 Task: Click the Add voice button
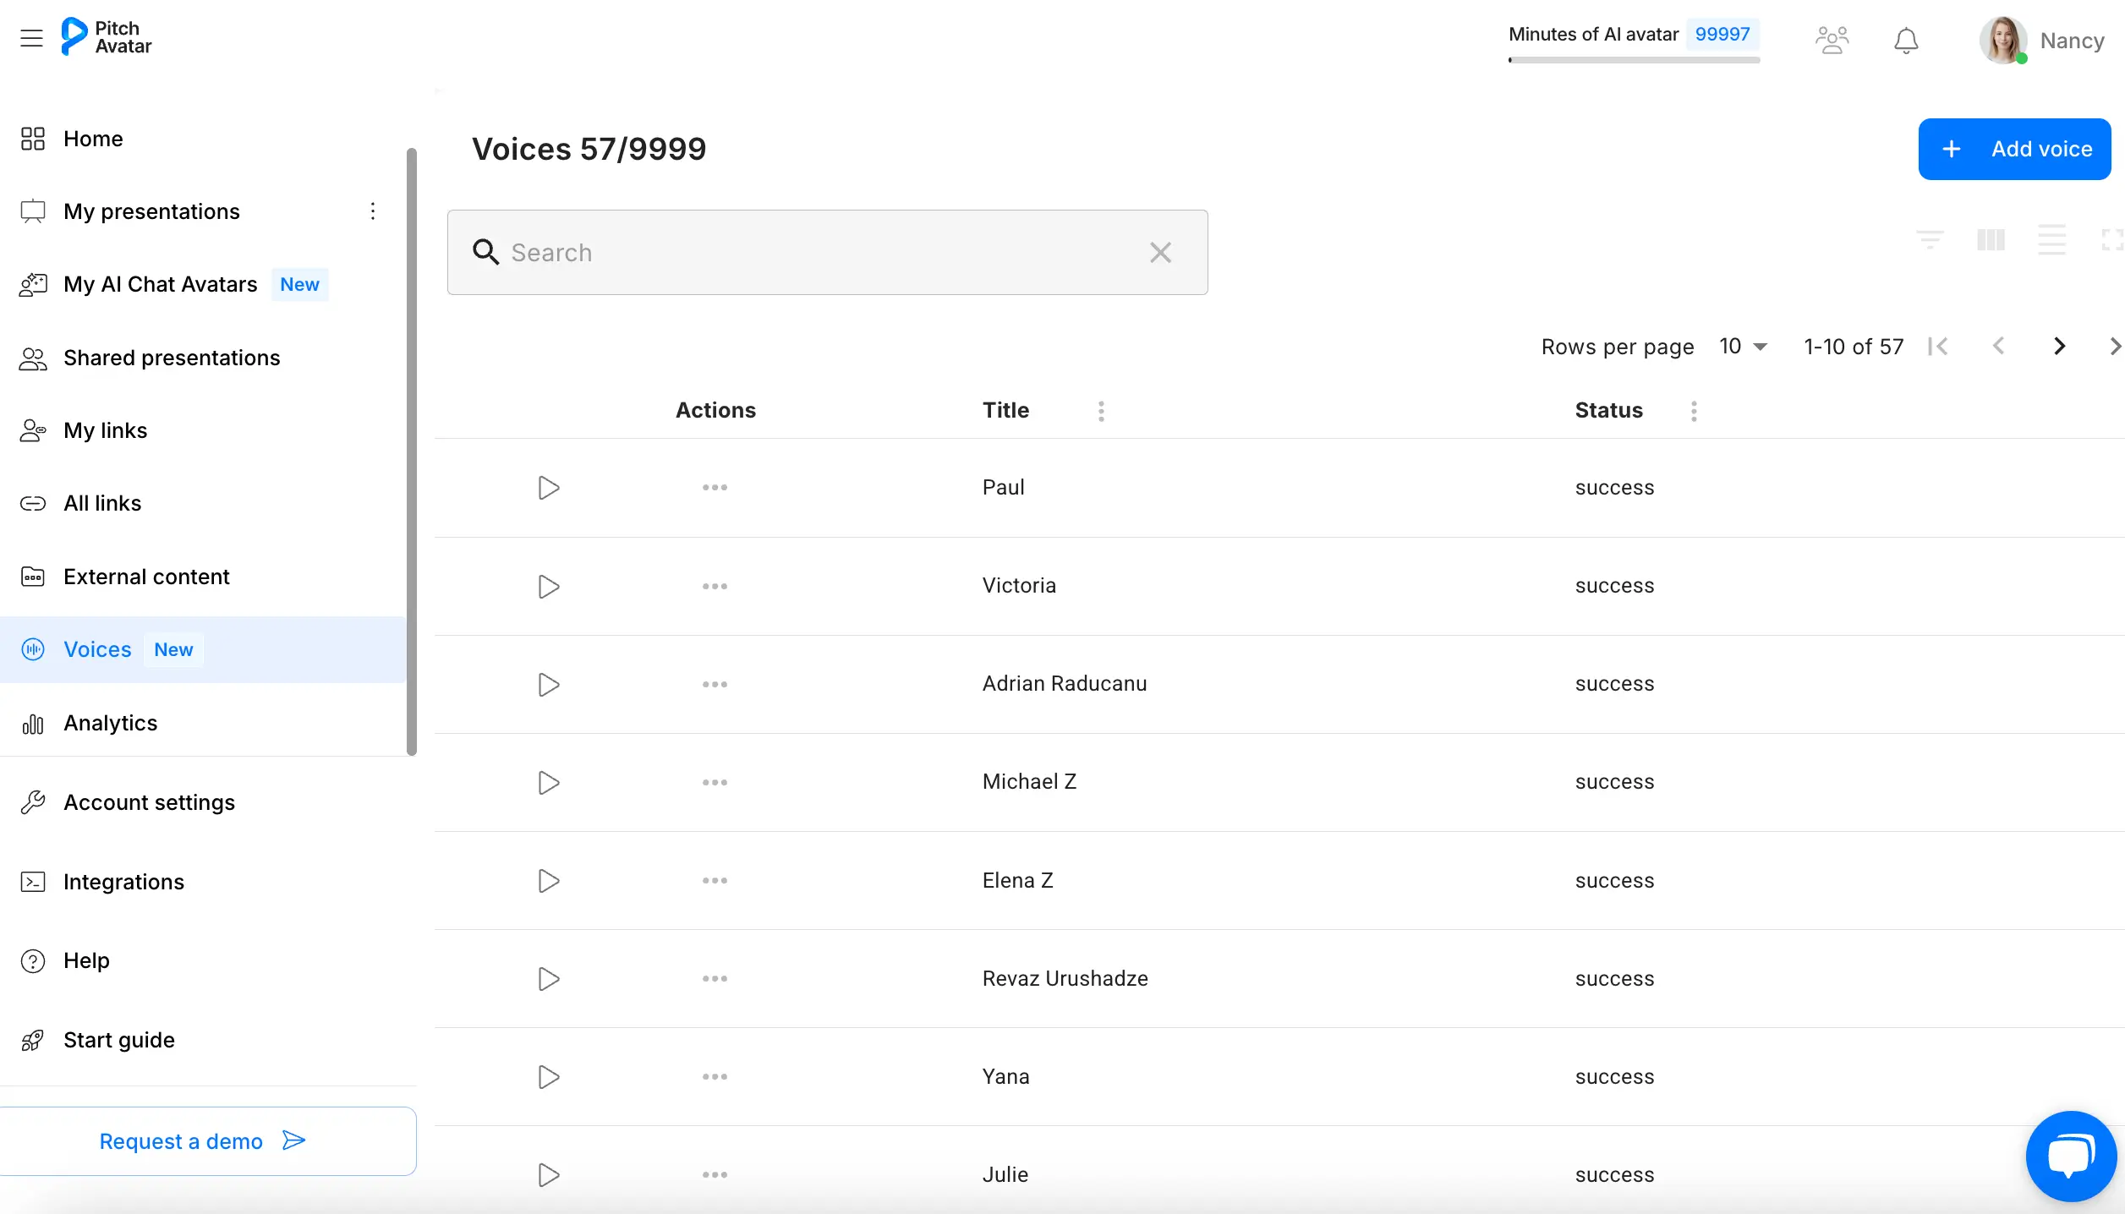pyautogui.click(x=2014, y=149)
